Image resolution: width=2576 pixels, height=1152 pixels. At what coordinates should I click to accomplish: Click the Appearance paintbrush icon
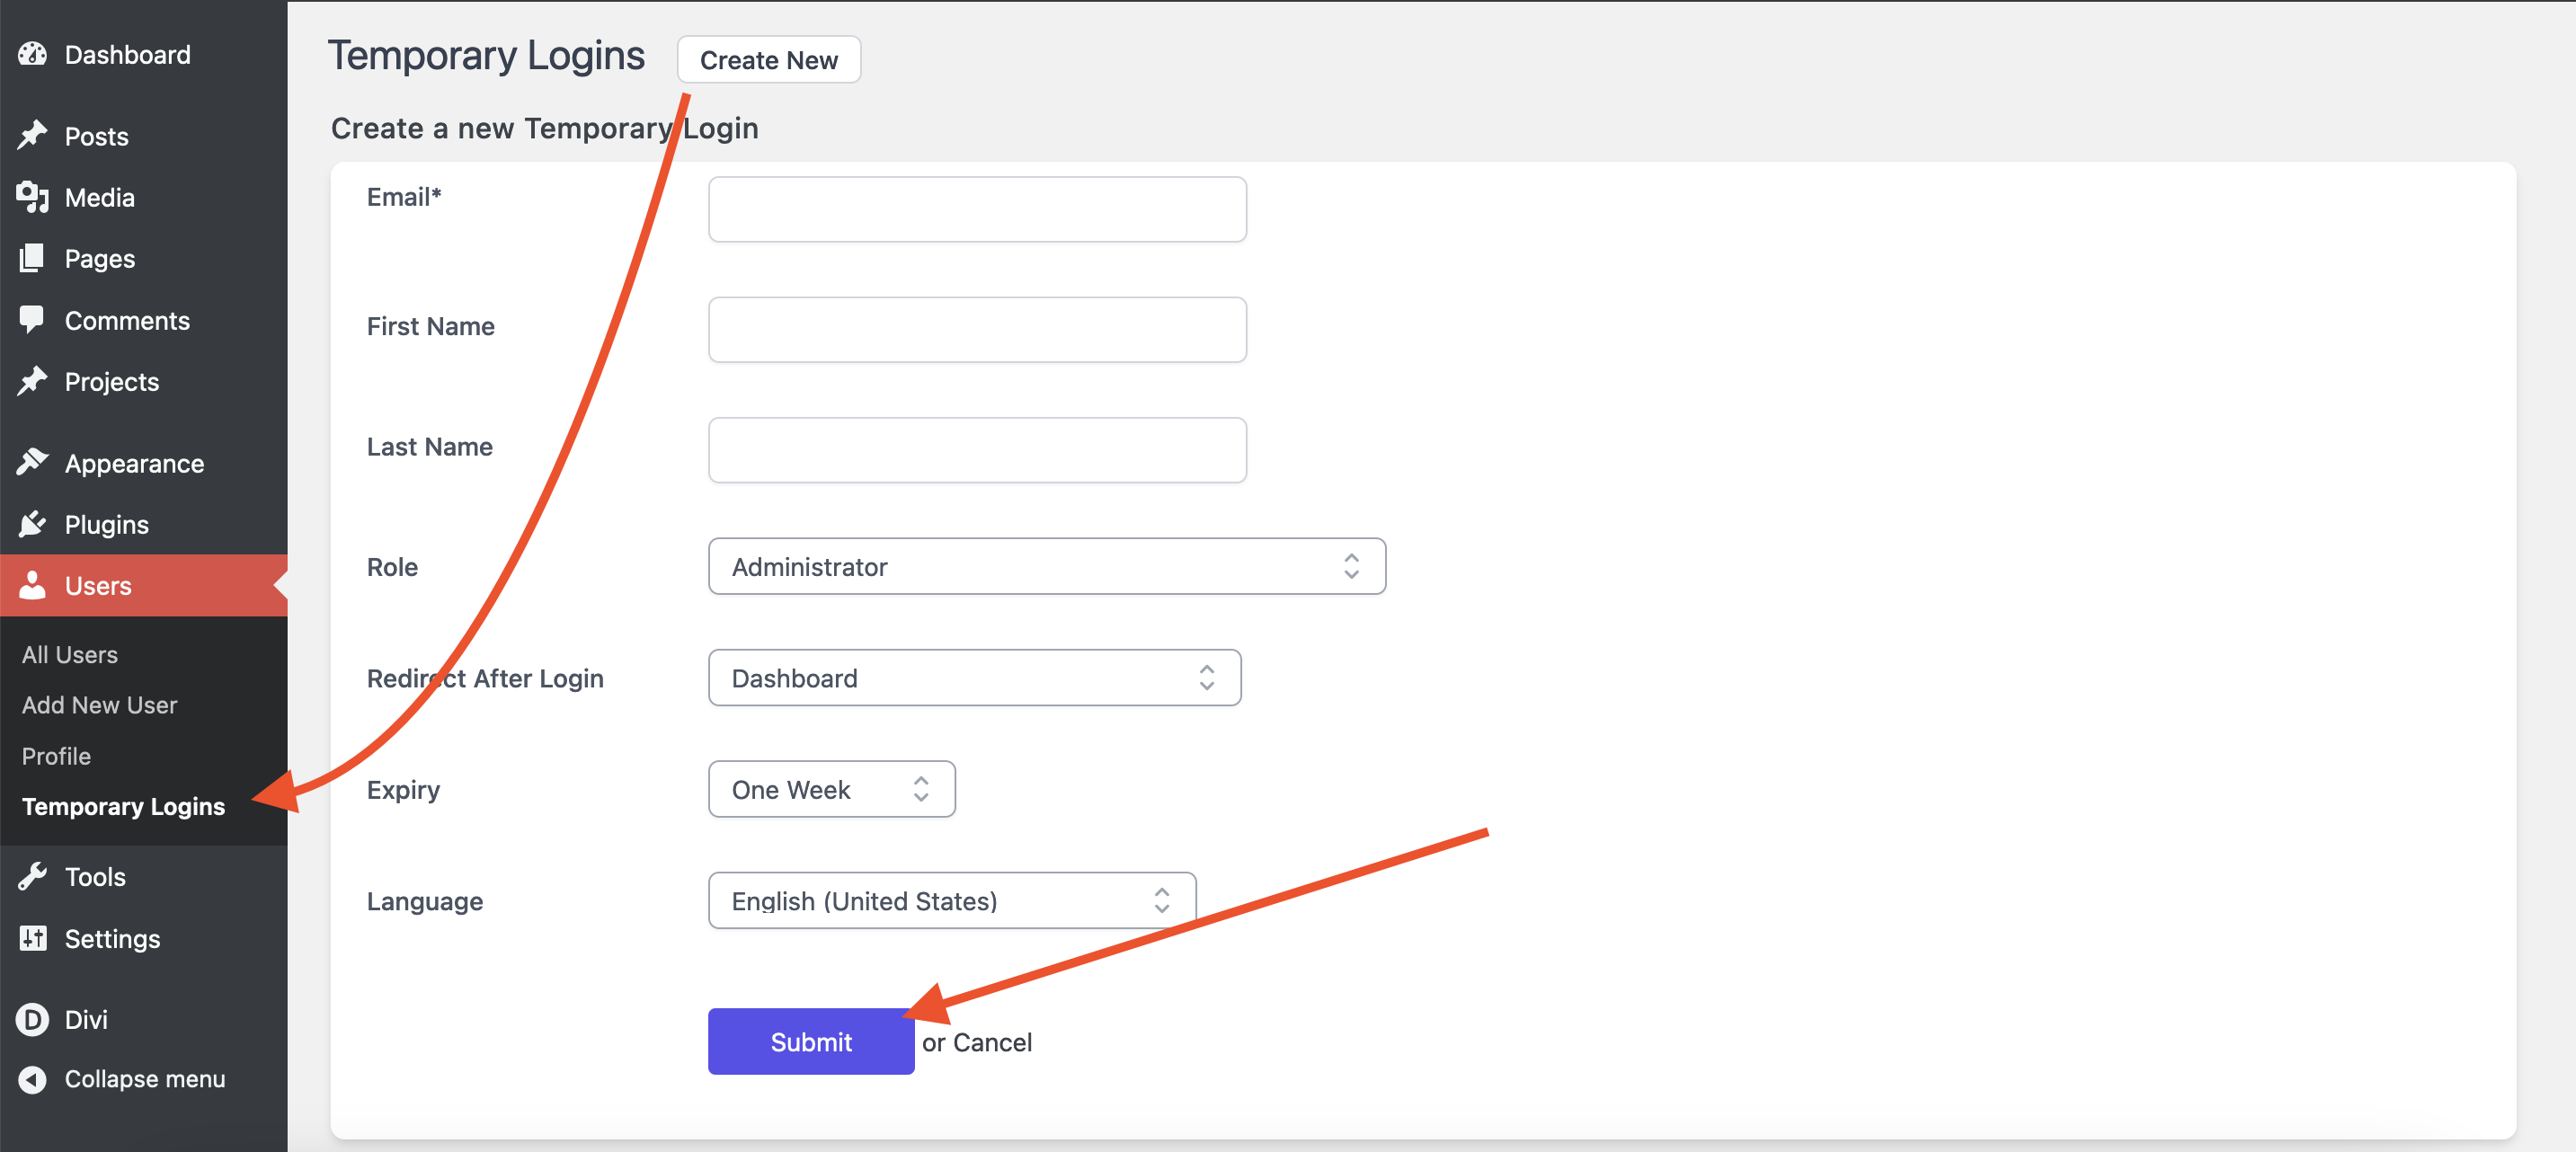click(32, 463)
